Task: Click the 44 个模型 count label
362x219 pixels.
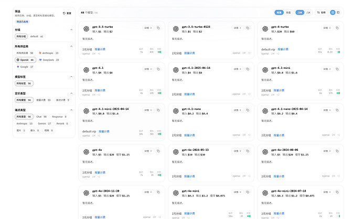Action: pyautogui.click(x=87, y=13)
